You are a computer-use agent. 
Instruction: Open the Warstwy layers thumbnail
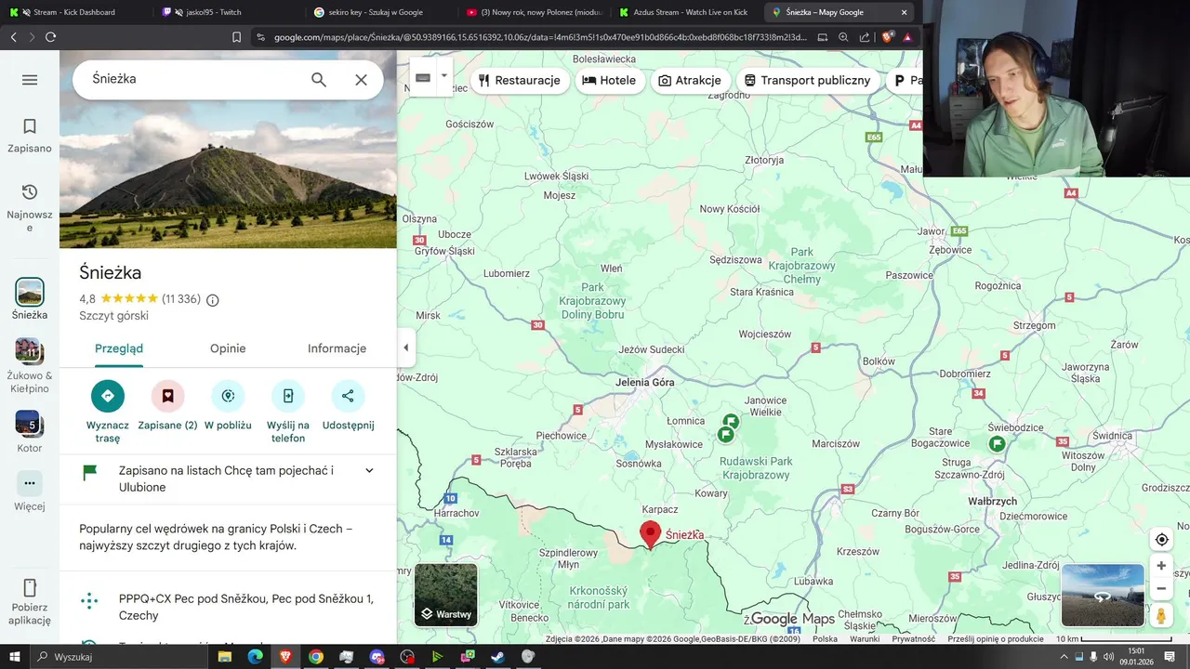pos(446,595)
